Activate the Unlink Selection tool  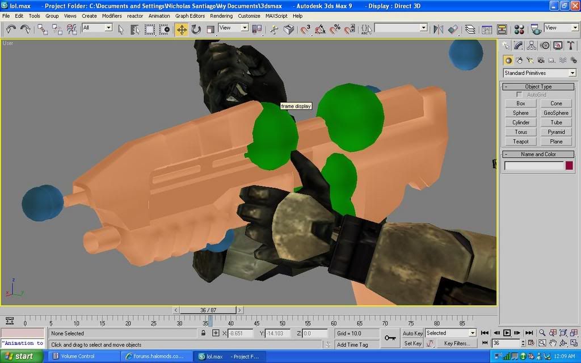tap(57, 29)
